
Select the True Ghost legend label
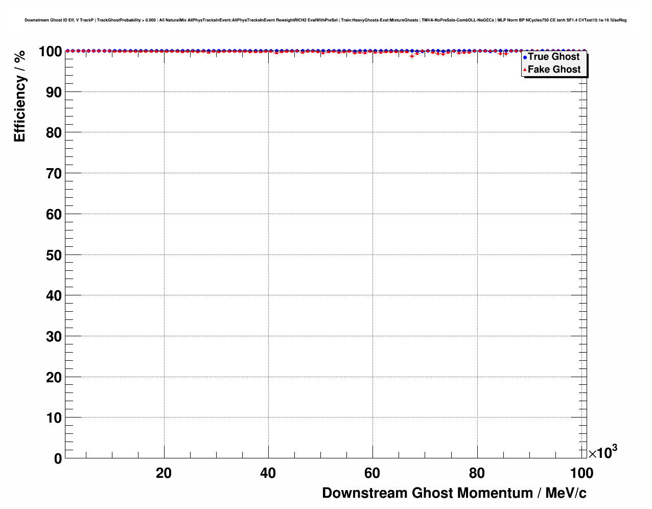pos(554,57)
